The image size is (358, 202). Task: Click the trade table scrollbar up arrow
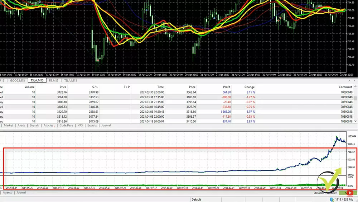click(x=355, y=87)
